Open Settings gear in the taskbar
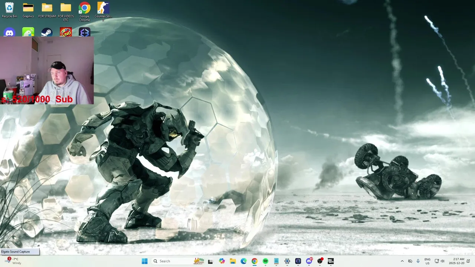 pyautogui.click(x=287, y=261)
